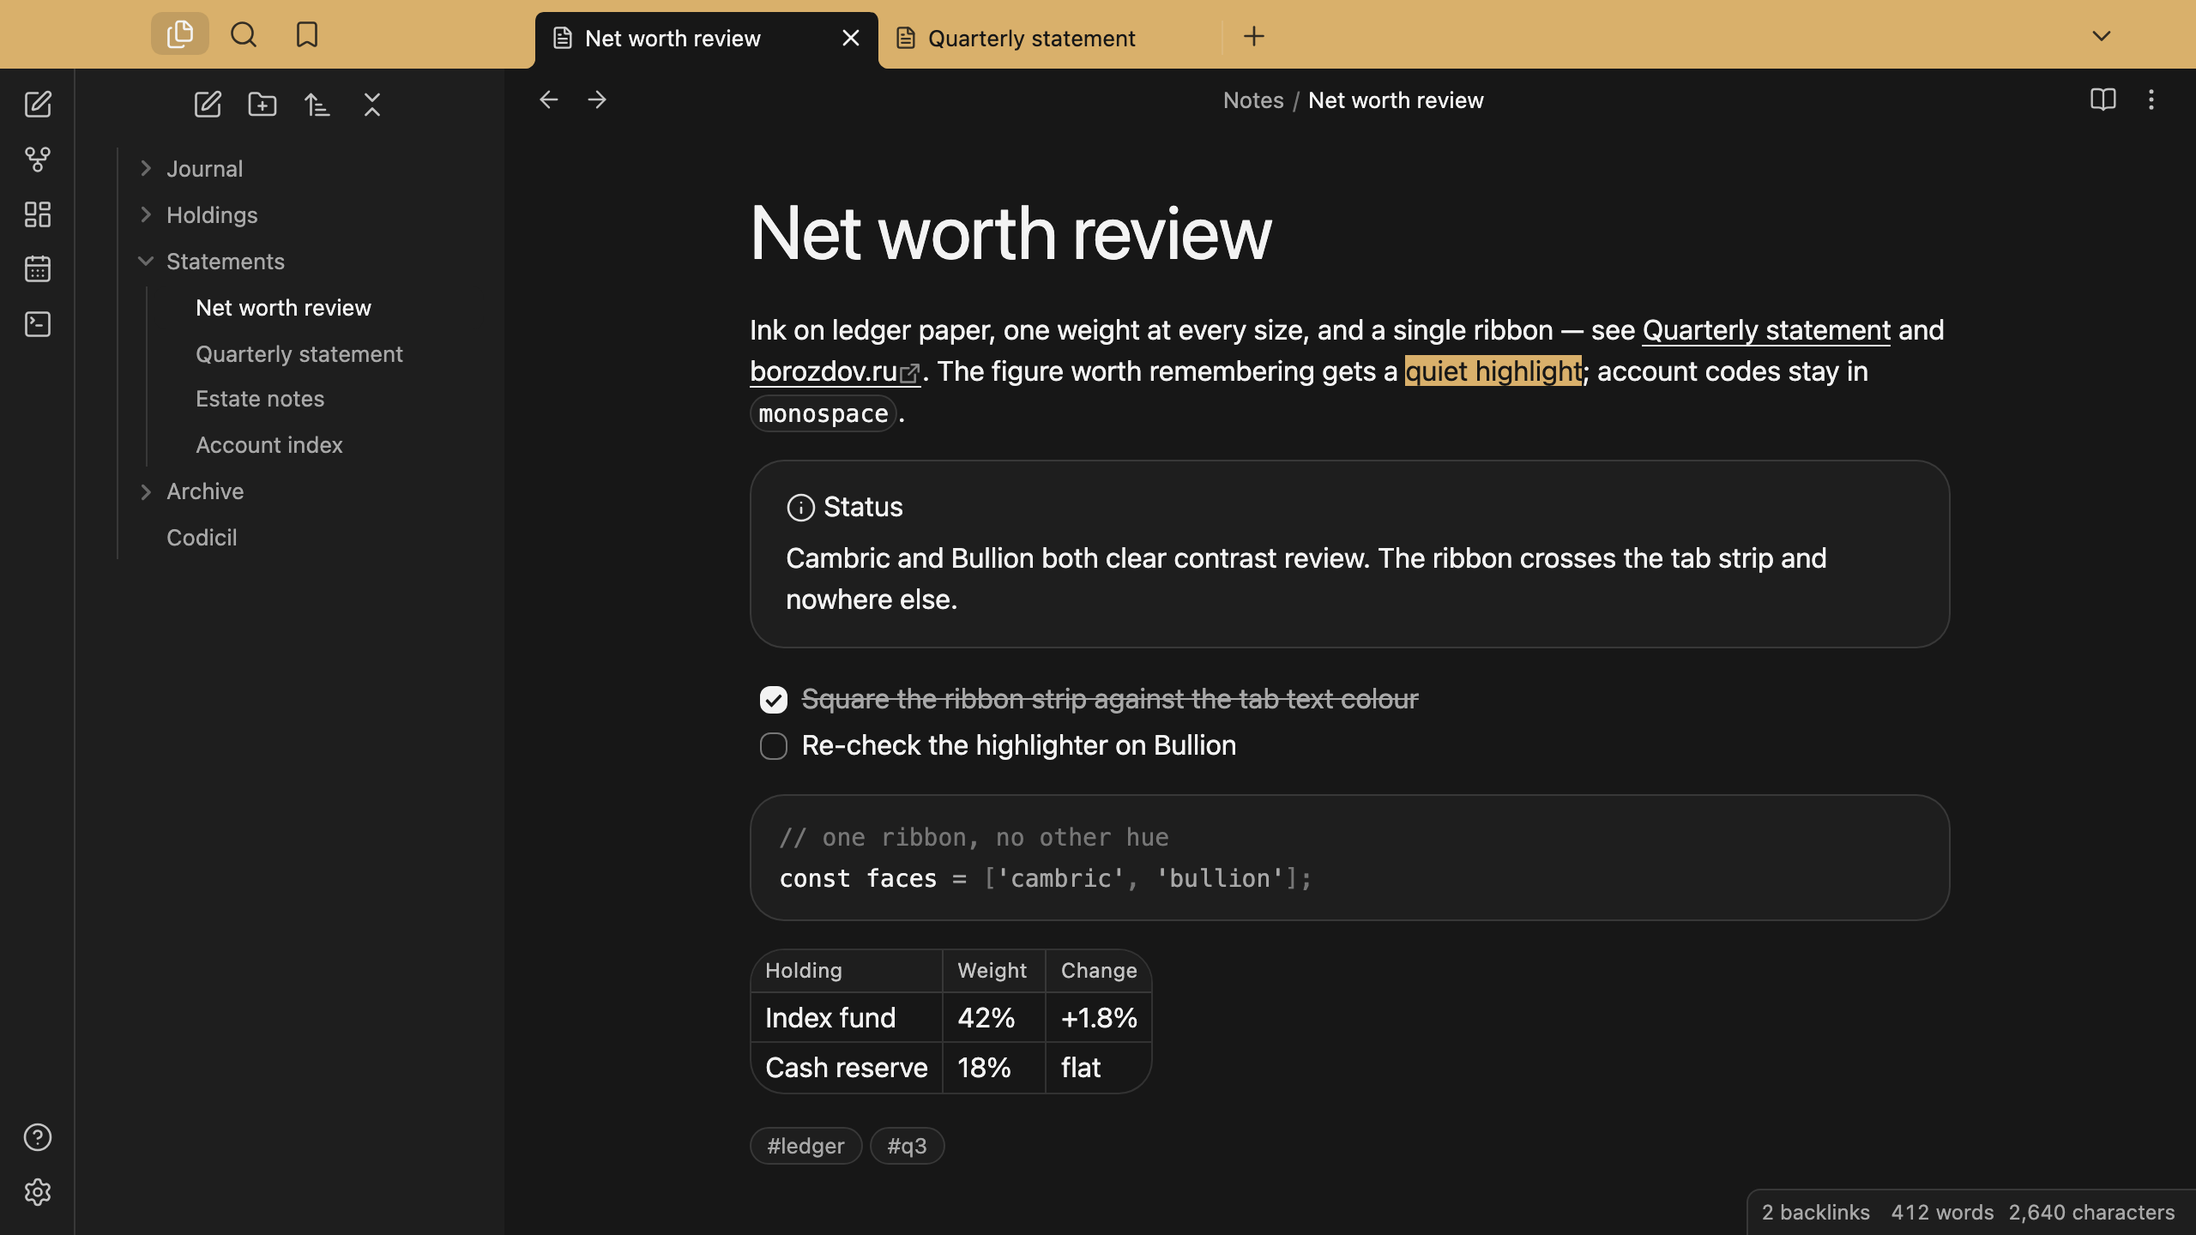Open canvas icon in ribbon
This screenshot has width=2196, height=1235.
[38, 214]
